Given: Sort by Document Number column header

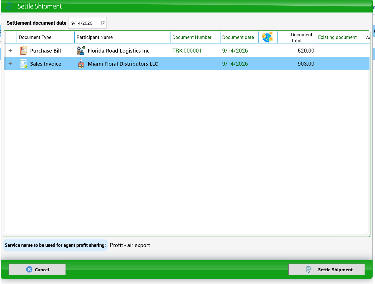Looking at the screenshot, I should pos(195,37).
